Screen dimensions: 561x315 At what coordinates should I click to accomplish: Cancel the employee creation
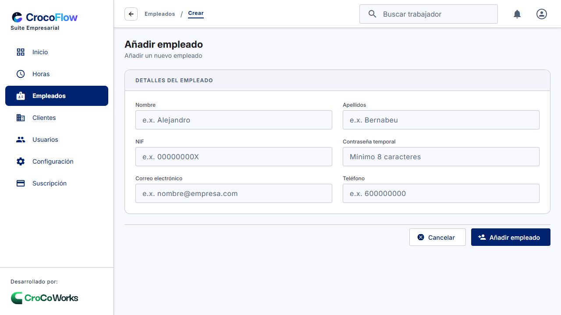pyautogui.click(x=437, y=237)
